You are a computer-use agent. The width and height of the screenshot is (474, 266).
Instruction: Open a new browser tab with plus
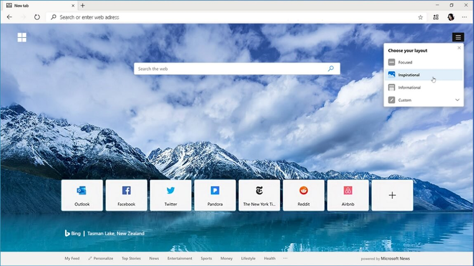tap(83, 5)
